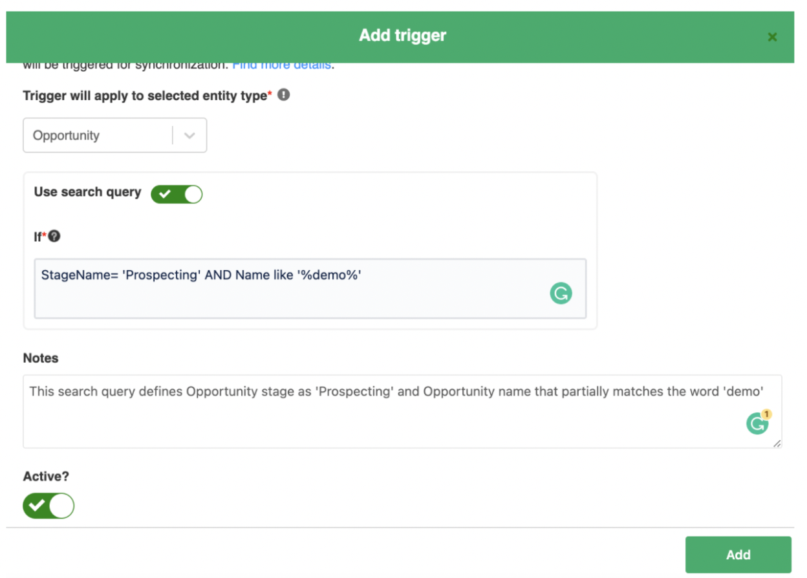Click the 'Trigger will apply to selected entity type' label

(x=145, y=96)
